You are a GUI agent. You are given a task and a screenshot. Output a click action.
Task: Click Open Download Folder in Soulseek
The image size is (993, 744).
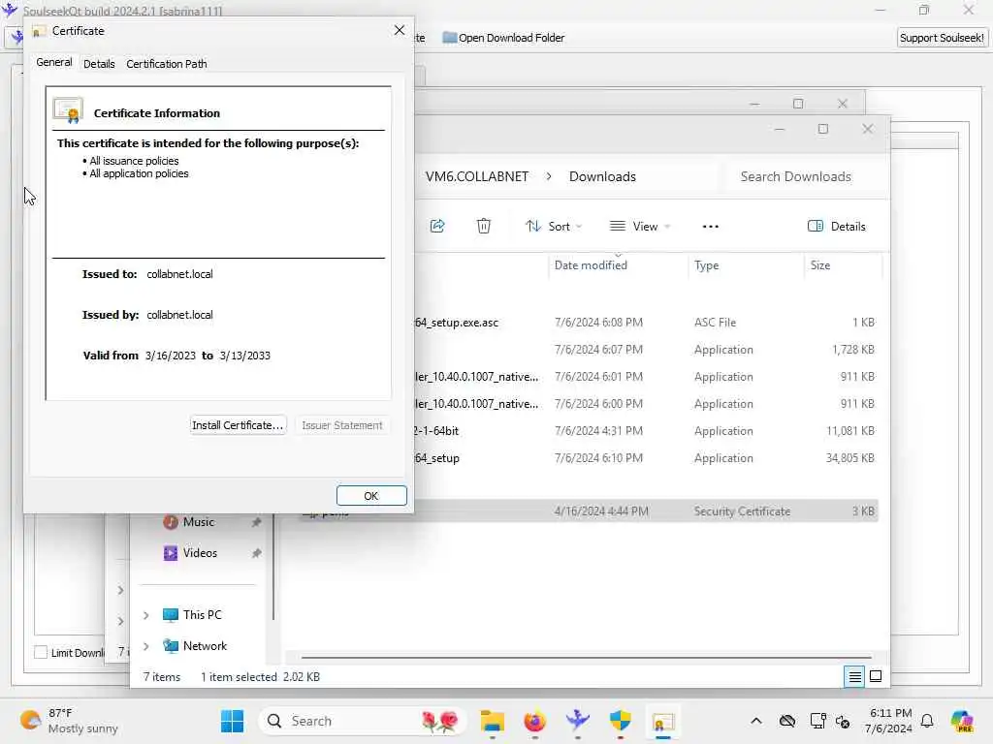(x=503, y=38)
